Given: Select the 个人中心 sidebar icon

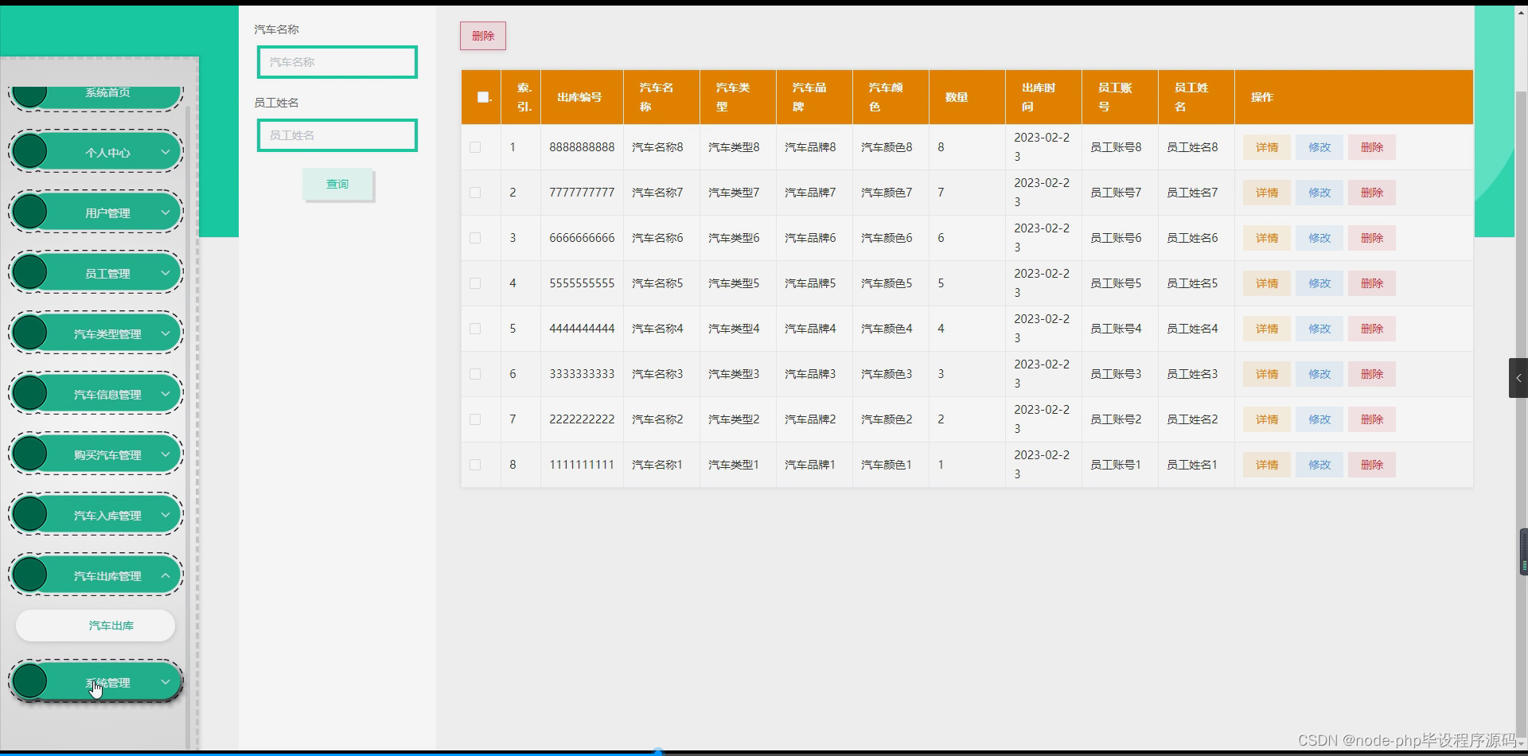Looking at the screenshot, I should pyautogui.click(x=30, y=150).
